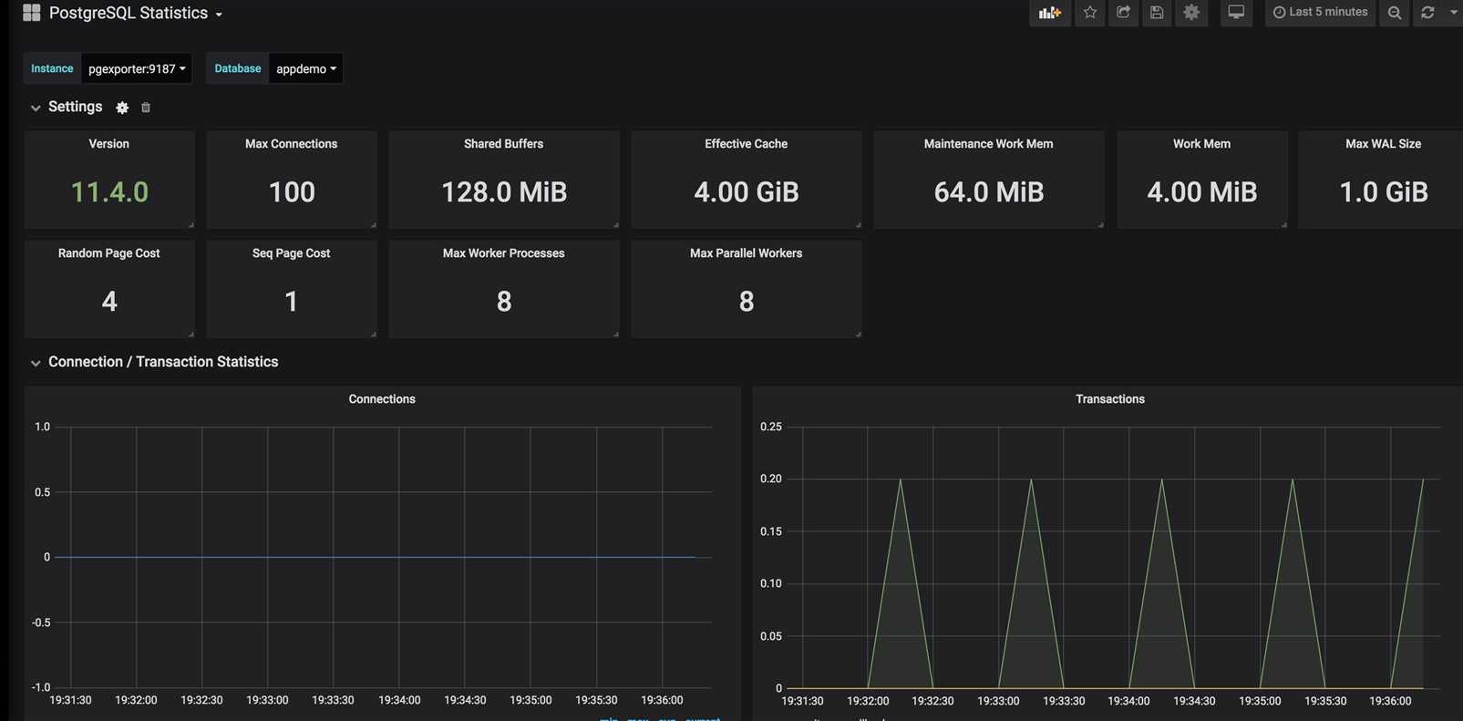Open the Instance pgexporter:9187 dropdown

(x=137, y=68)
